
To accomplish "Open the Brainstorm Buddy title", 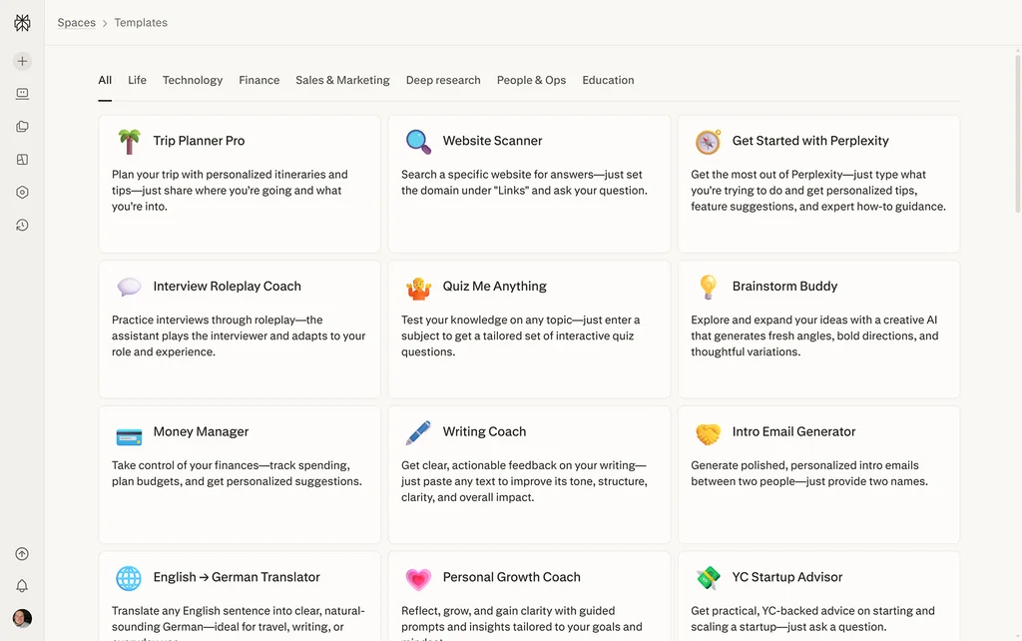I will (784, 287).
